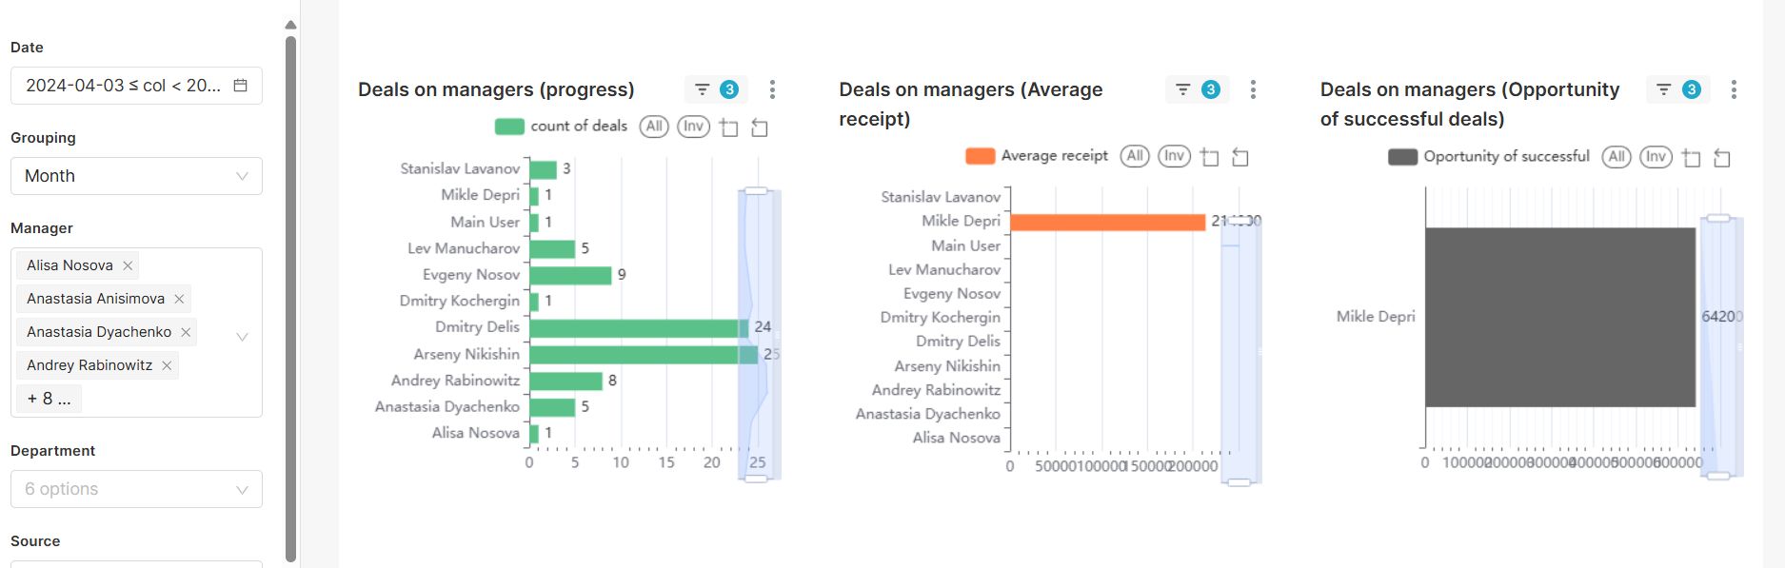1785x568 pixels.
Task: Open filter icon on progress chart
Action: click(x=703, y=89)
